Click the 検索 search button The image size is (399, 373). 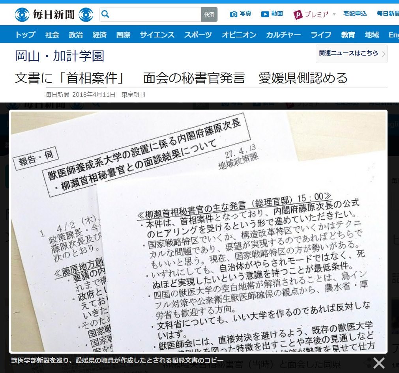tap(209, 14)
